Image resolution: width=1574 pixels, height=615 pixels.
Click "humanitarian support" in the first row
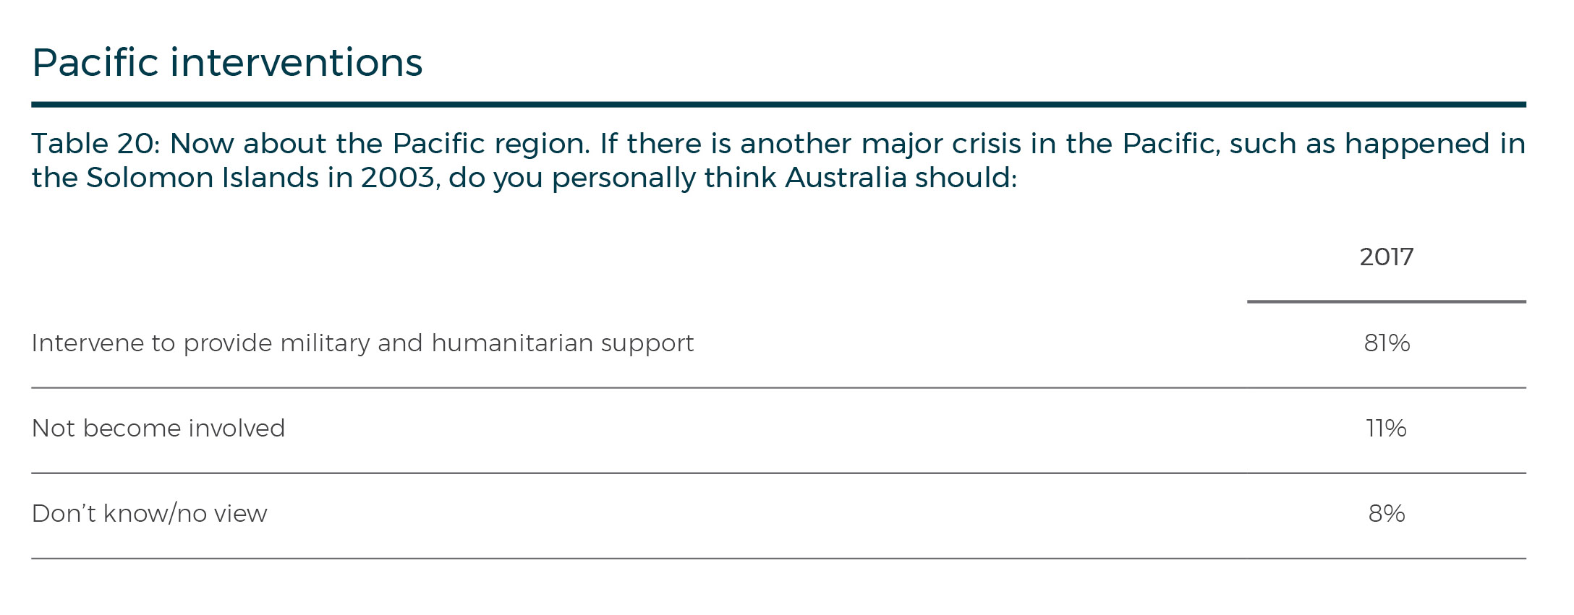click(562, 343)
